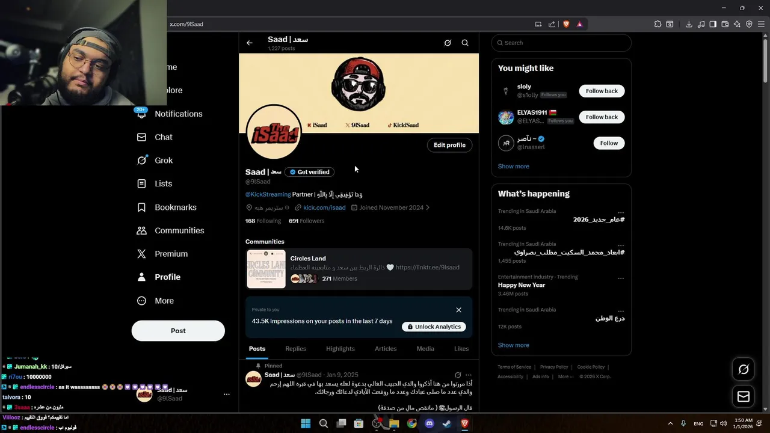Go back using the arrow icon beside Saad's name

(250, 43)
